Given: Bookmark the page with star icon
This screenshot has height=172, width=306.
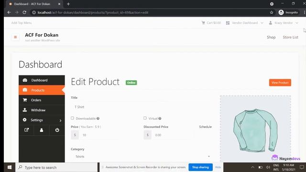Looking at the screenshot, I should (272, 12).
